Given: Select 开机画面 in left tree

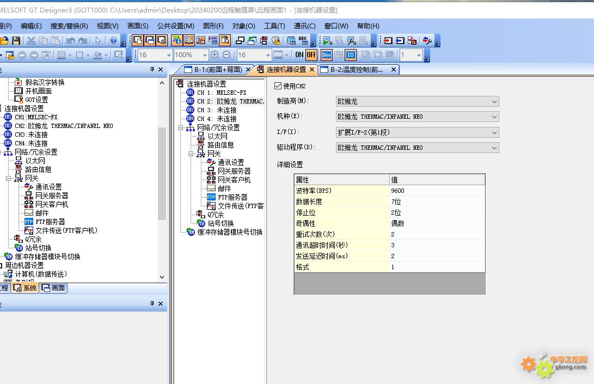Looking at the screenshot, I should point(38,91).
